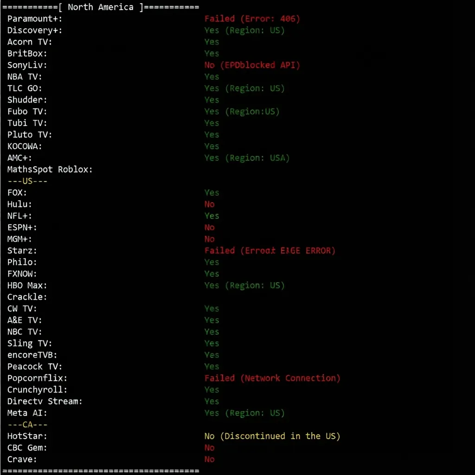Image resolution: width=475 pixels, height=475 pixels.
Task: Click the 'Failed (Network Connection)' result
Action: (272, 378)
